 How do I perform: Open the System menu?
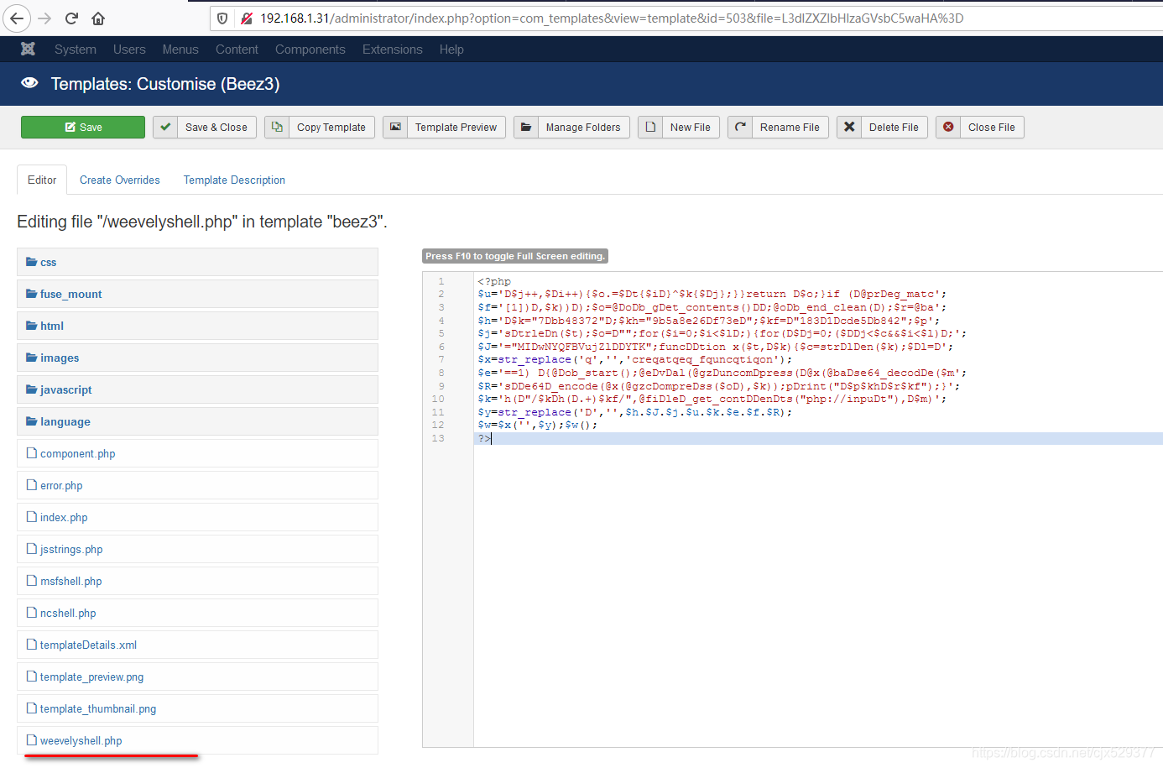(x=76, y=50)
